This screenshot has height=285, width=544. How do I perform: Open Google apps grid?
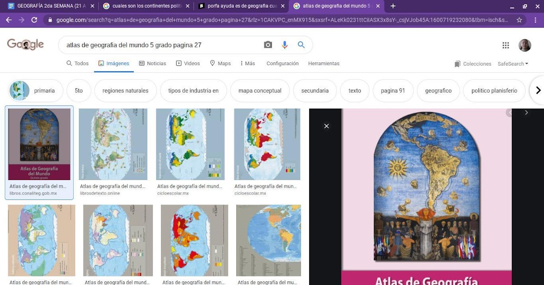pos(506,45)
